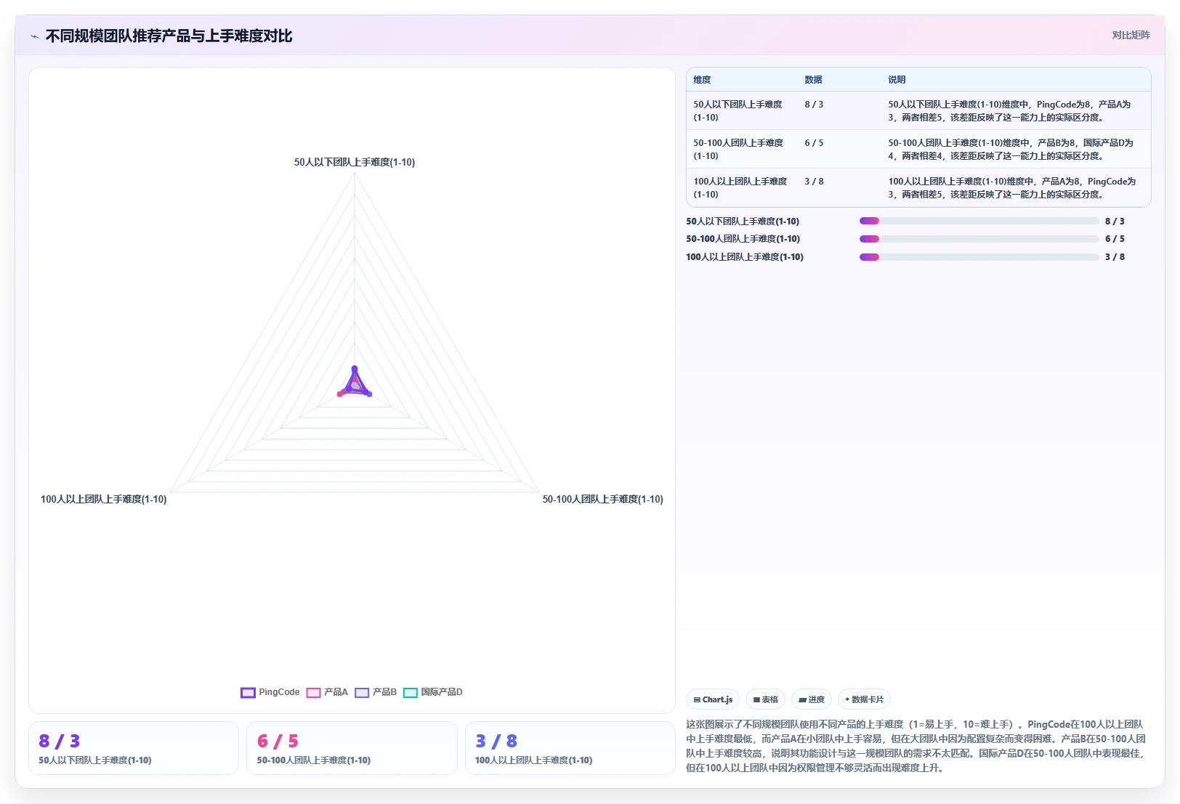Open the 8 / 3 data card

[134, 748]
